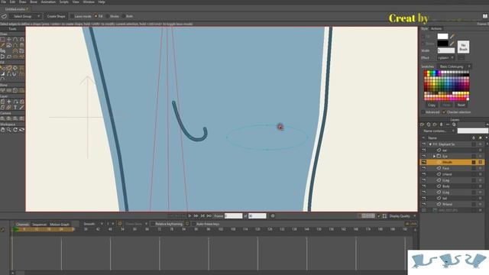Select the Mouth layer row
This screenshot has width=489, height=275.
[452, 162]
